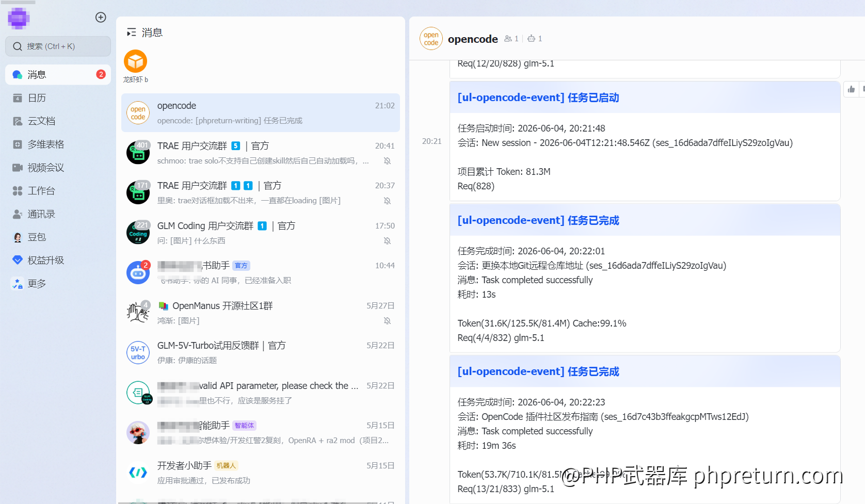The image size is (865, 504).
Task: Click the search box (Ctrl+K)
Action: pyautogui.click(x=58, y=46)
